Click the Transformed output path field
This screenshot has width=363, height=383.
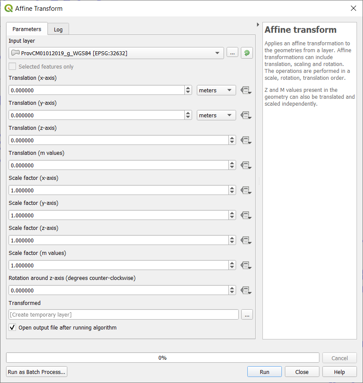(123, 315)
